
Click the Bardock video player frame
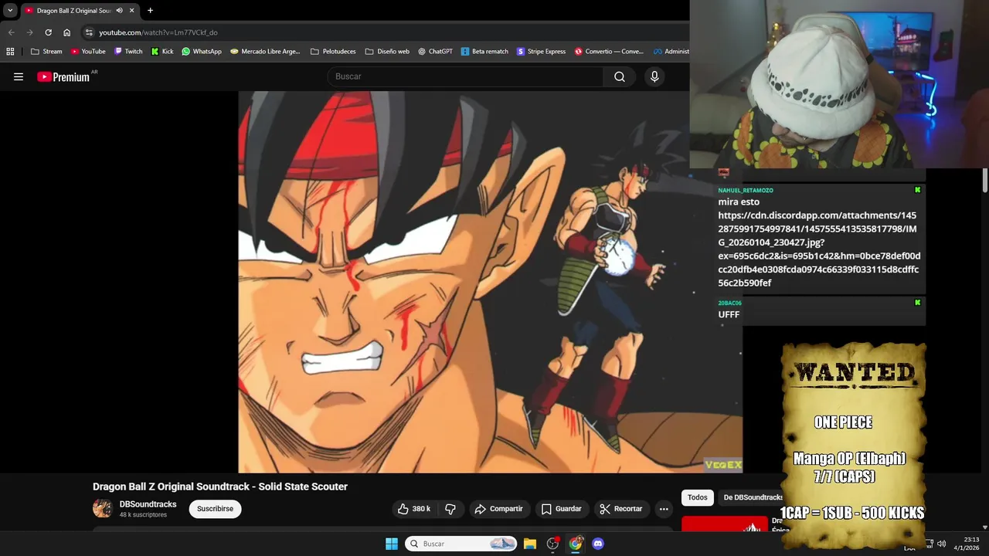(490, 282)
